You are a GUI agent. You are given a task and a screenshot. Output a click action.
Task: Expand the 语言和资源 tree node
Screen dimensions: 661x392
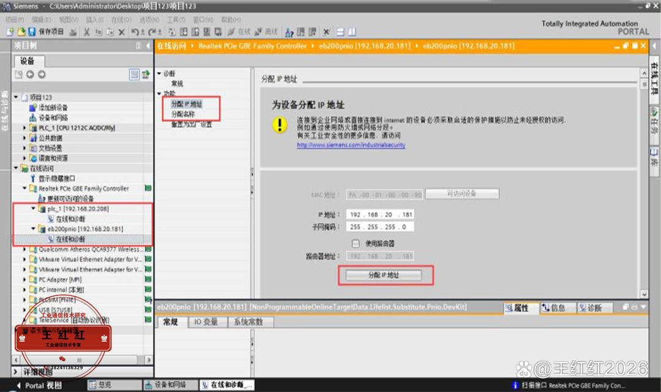coord(24,158)
